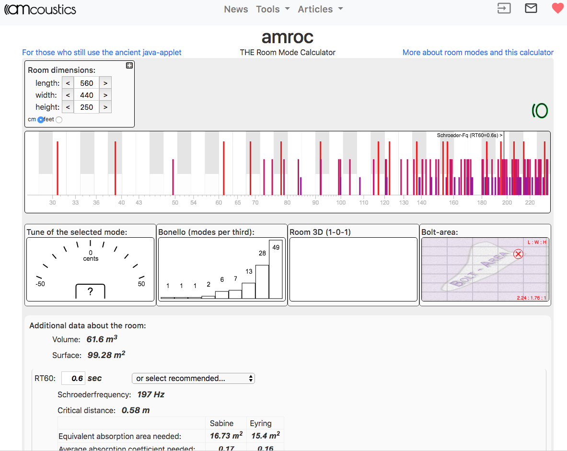Click the Bonello bar labeled 28

[x=262, y=282]
